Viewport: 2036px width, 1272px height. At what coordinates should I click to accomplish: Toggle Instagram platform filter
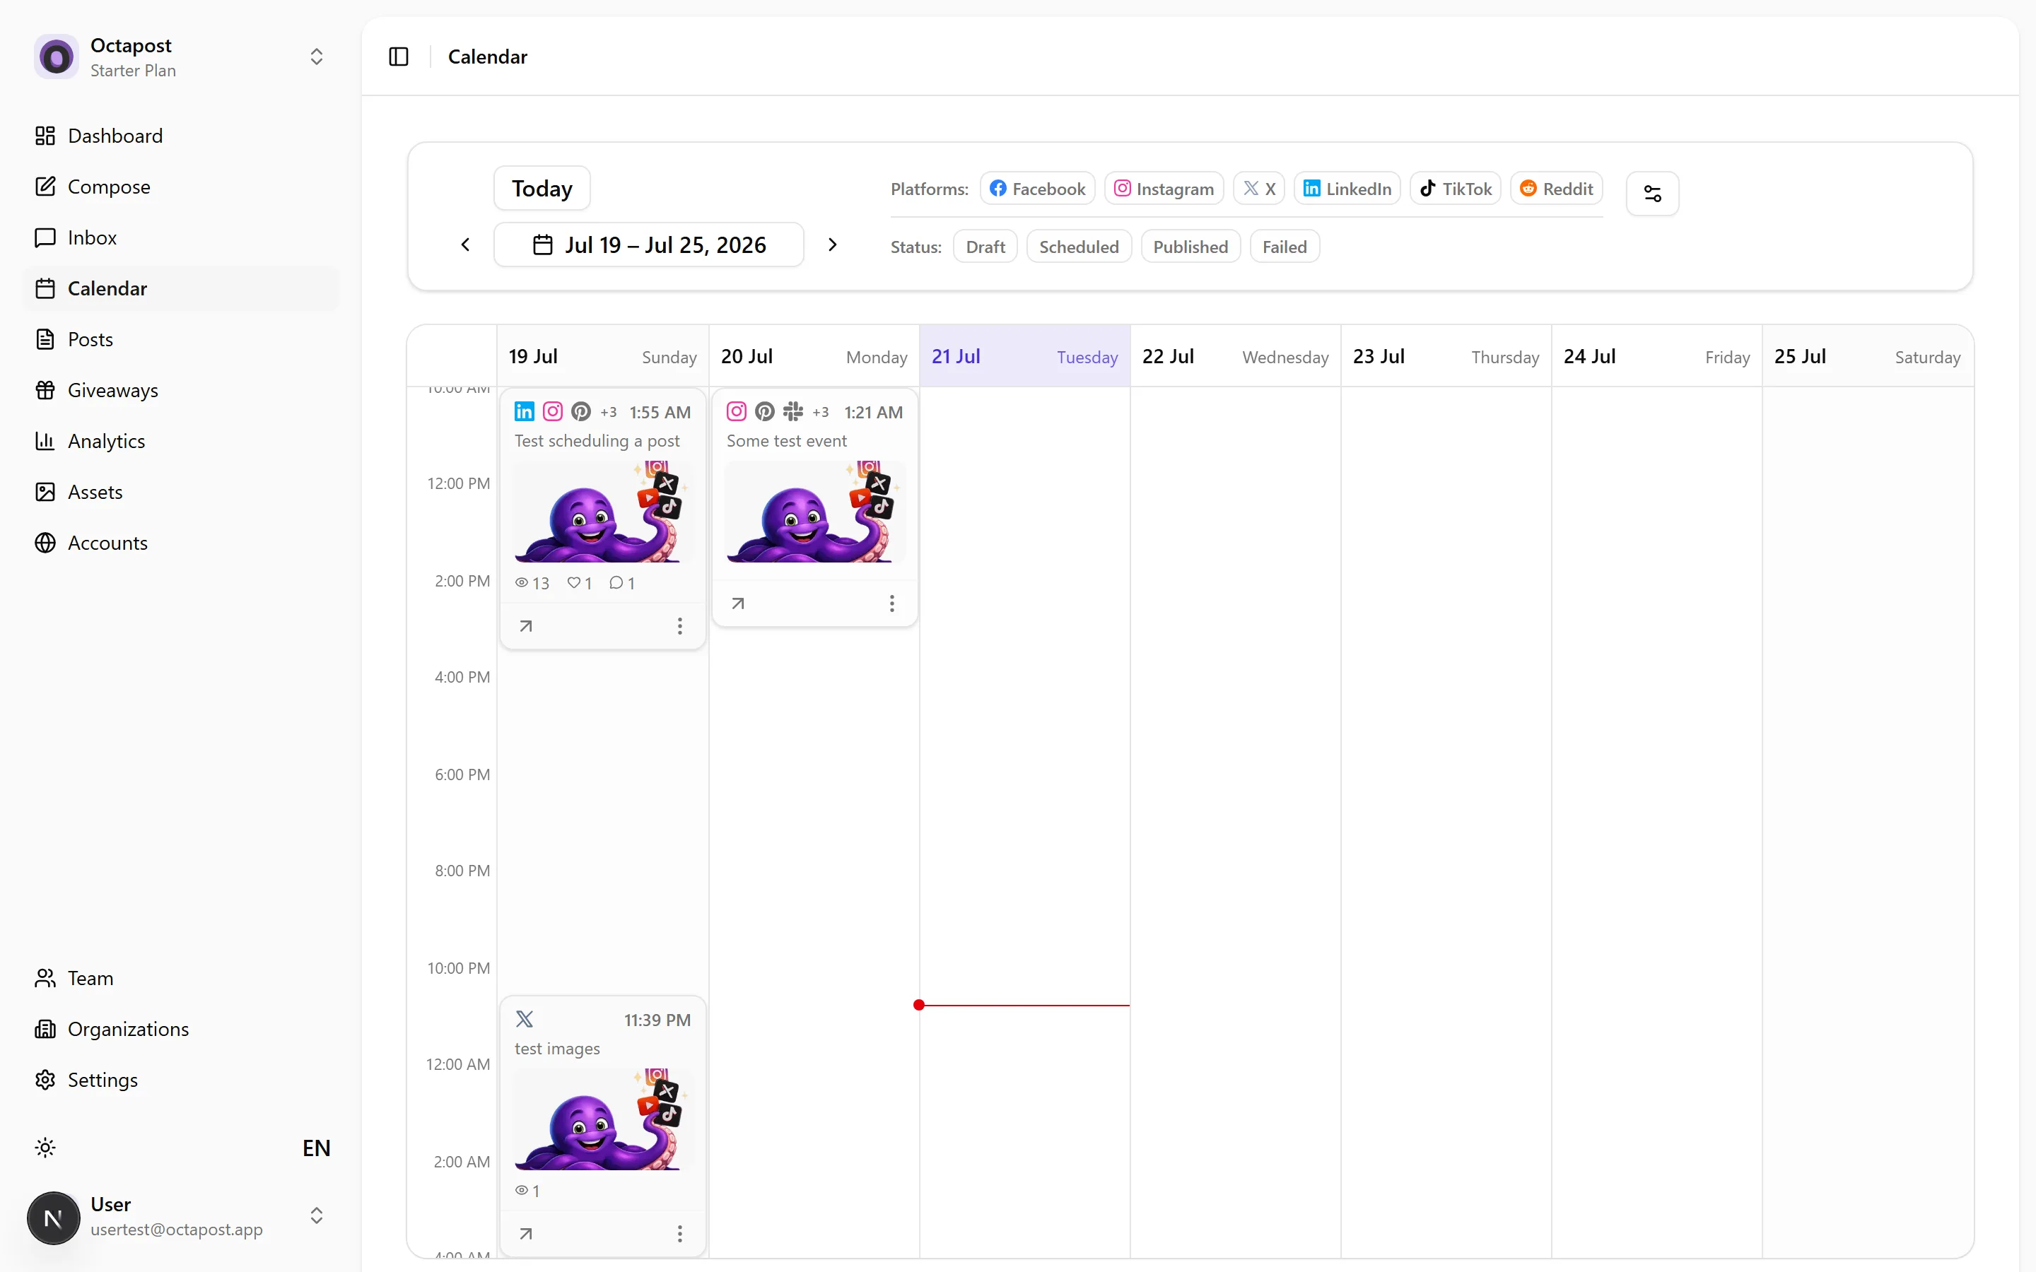tap(1164, 189)
